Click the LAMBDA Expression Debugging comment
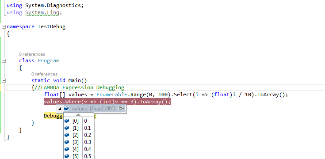Screen dimensions: 325x159 (79, 87)
